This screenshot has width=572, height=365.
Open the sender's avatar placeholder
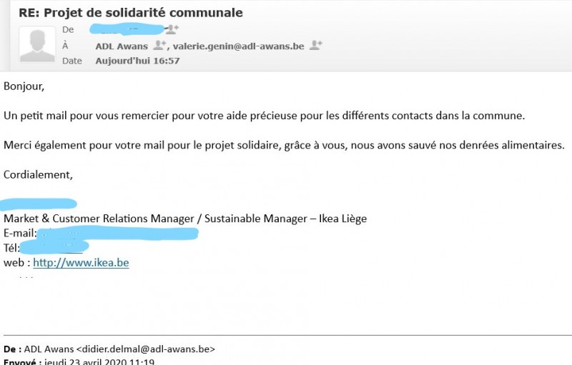37,44
